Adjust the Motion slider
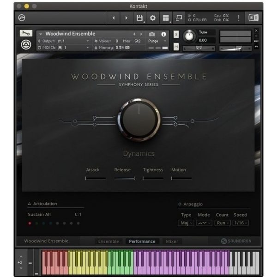Image resolution: width=277 pixels, height=277 pixels. click(x=181, y=178)
